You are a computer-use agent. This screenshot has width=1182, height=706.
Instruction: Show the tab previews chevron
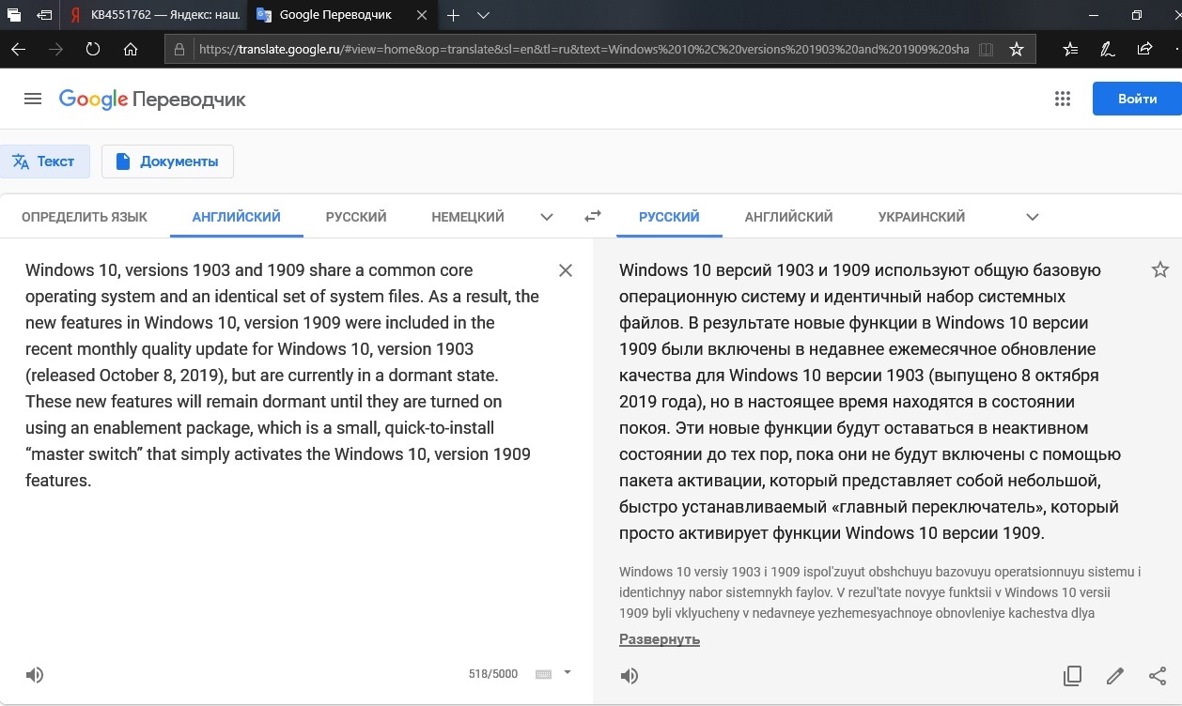(483, 15)
